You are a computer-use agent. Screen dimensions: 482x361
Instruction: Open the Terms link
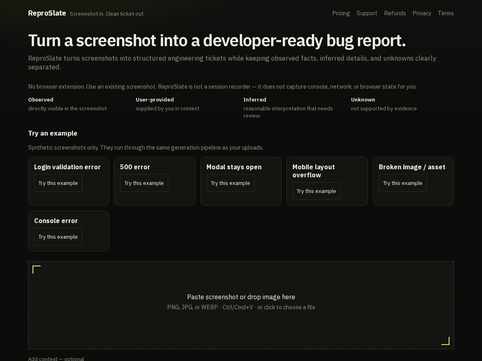tap(446, 13)
